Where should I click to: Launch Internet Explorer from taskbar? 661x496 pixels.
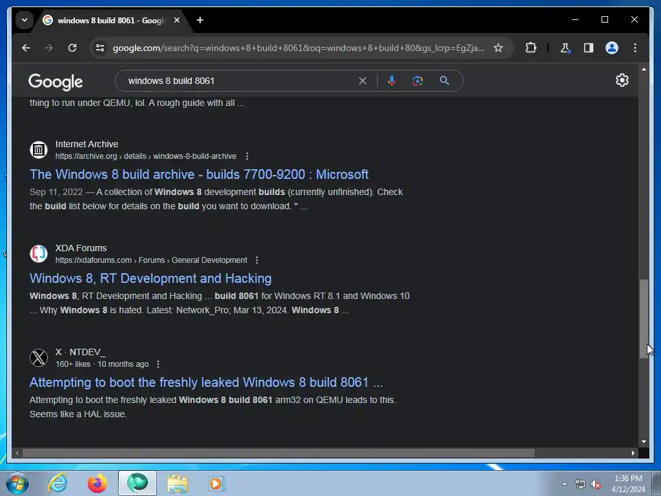pos(57,483)
